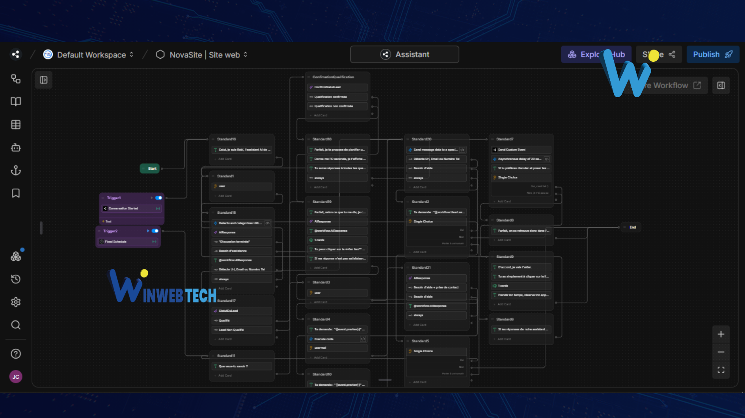Open code editor on Detects and categorizes URL card
This screenshot has width=745, height=418.
pyautogui.click(x=268, y=223)
